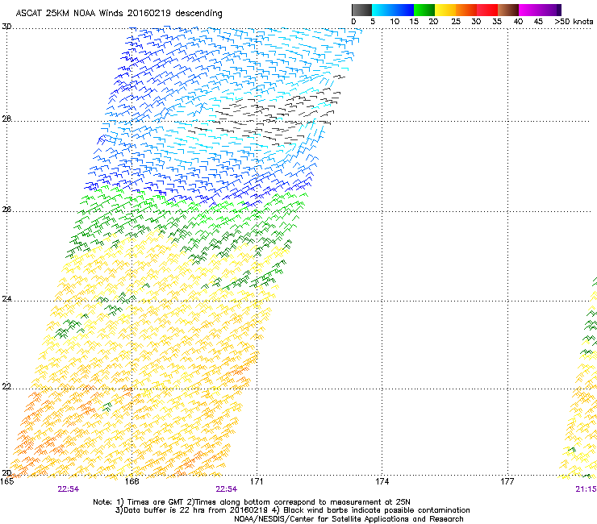This screenshot has width=597, height=524.
Task: Click the '0' label under the legend
Action: point(353,22)
